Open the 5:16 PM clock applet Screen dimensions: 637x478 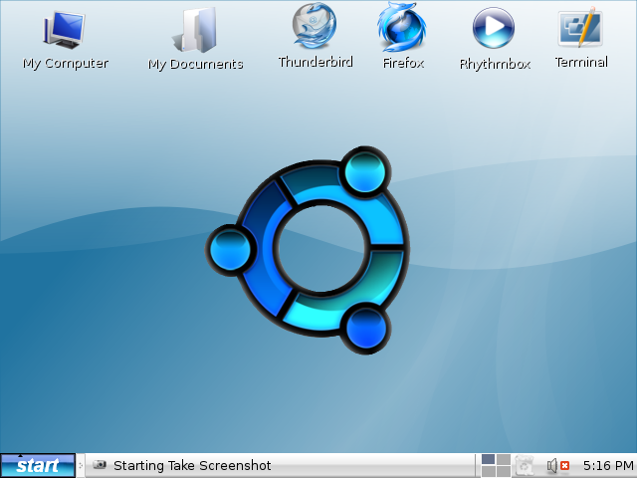pos(608,465)
